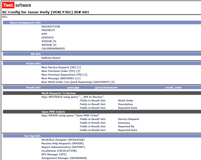The width and height of the screenshot is (201, 160).
Task: Select Workflow Designer (WFDESIGN) entry
Action: tap(63, 140)
